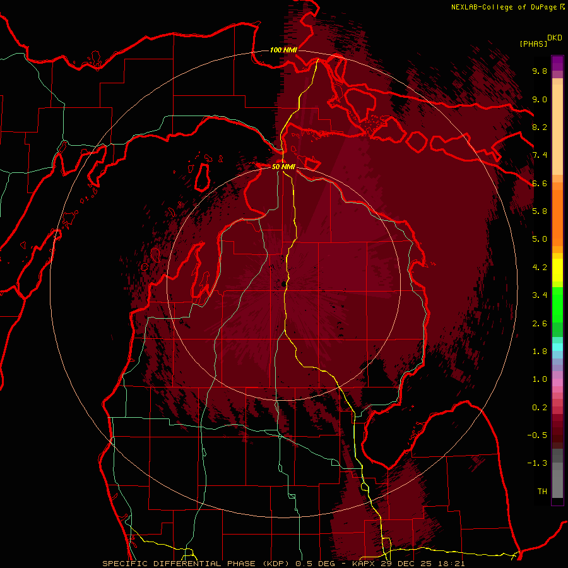
Task: Click the 1.8 legend value
Action: [x=540, y=352]
